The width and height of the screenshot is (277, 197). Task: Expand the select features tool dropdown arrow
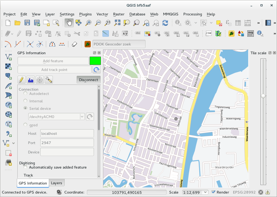(211, 23)
